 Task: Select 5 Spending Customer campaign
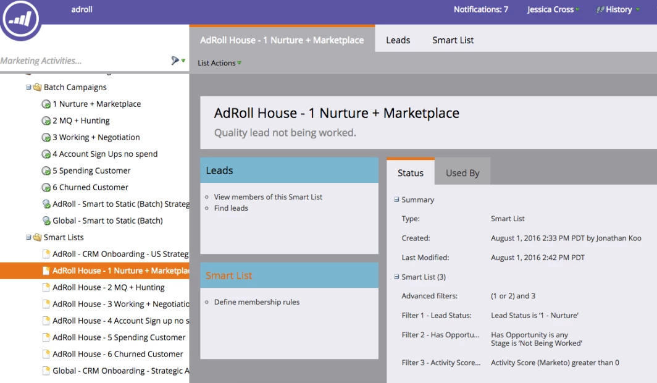coord(91,171)
